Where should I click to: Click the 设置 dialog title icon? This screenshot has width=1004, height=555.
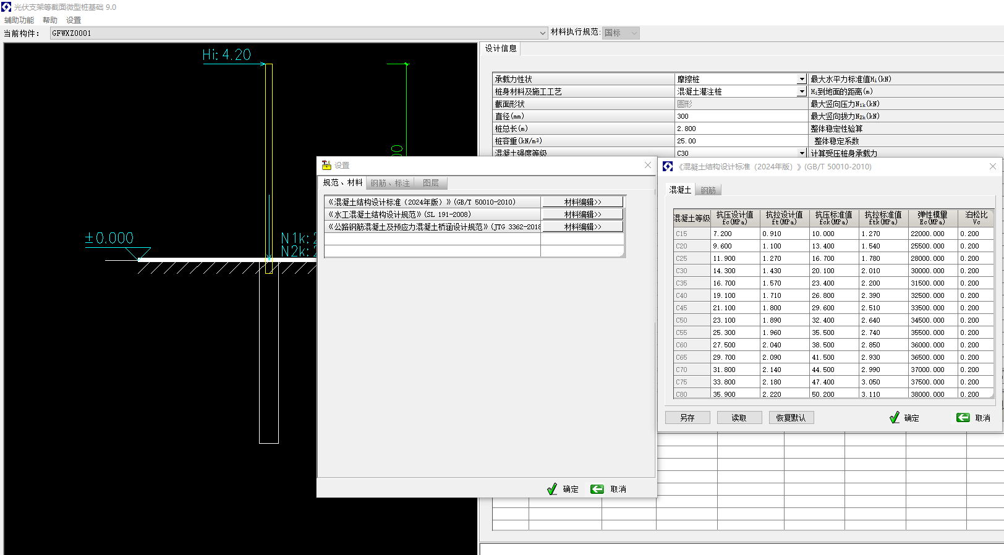(x=326, y=166)
